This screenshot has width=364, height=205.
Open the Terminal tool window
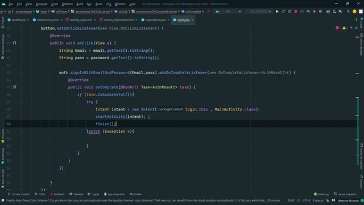coord(76,194)
